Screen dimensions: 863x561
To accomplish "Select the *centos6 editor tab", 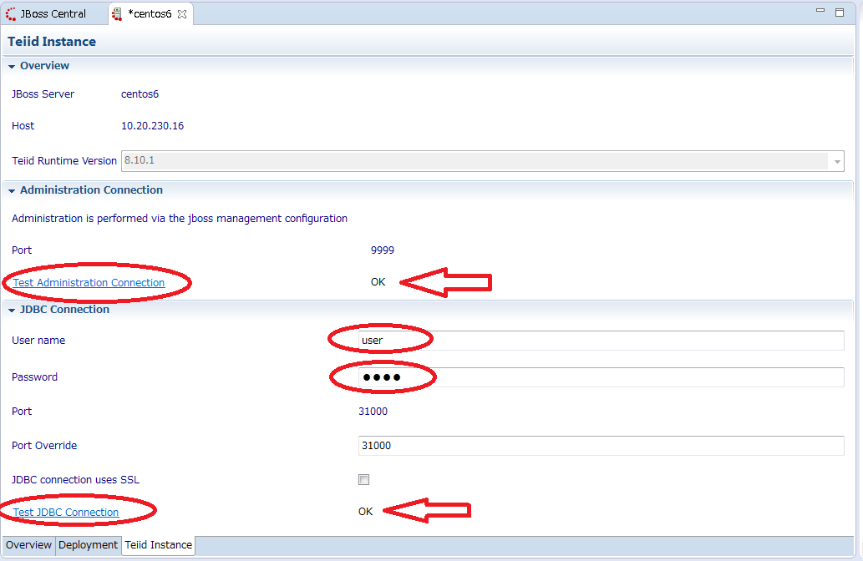I will (x=151, y=13).
